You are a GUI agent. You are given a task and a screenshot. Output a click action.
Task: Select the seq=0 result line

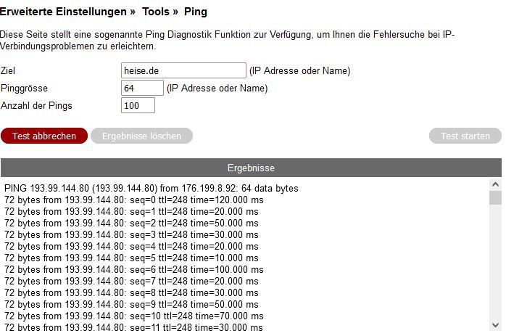tap(134, 200)
